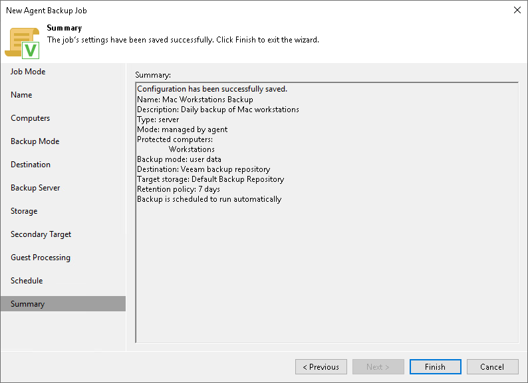Click 'Description: Daily backup of Mac workstations' line
The height and width of the screenshot is (383, 528).
[x=218, y=110]
